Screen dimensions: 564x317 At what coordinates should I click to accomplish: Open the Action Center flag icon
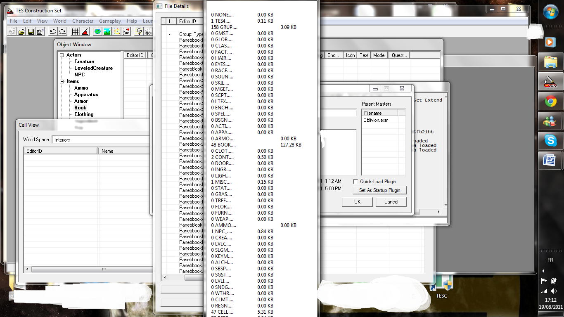[544, 281]
